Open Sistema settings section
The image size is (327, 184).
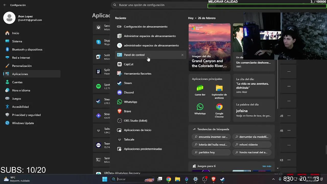click(x=32, y=41)
